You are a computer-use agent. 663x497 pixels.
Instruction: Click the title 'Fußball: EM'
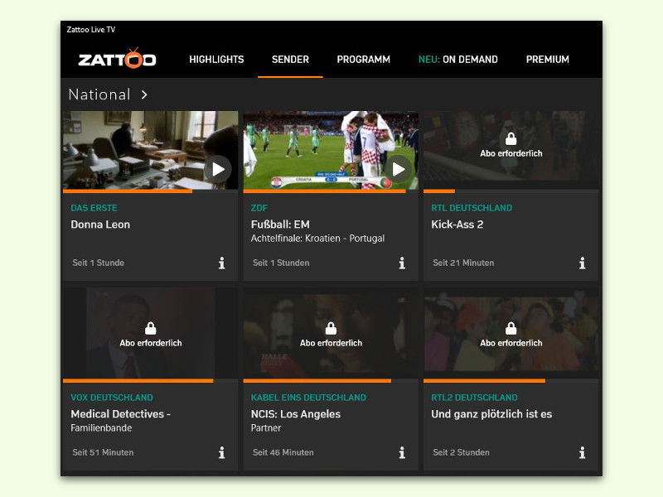pos(280,224)
